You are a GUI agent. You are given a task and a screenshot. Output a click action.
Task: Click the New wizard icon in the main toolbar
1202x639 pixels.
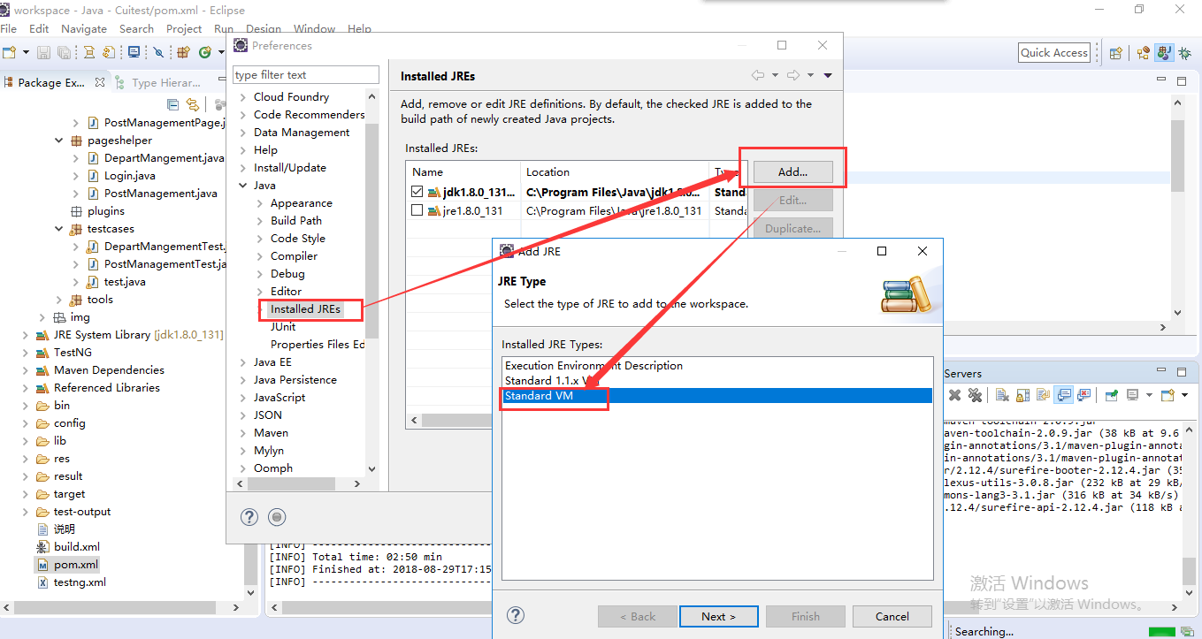(x=11, y=52)
